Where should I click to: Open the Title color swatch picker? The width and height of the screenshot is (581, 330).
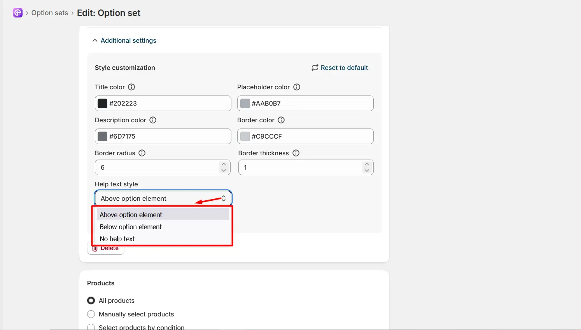coord(102,103)
